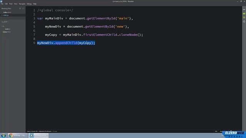Screen dimensions: 246x138
Task: Minimize the Brackets window
Action: point(238,1)
